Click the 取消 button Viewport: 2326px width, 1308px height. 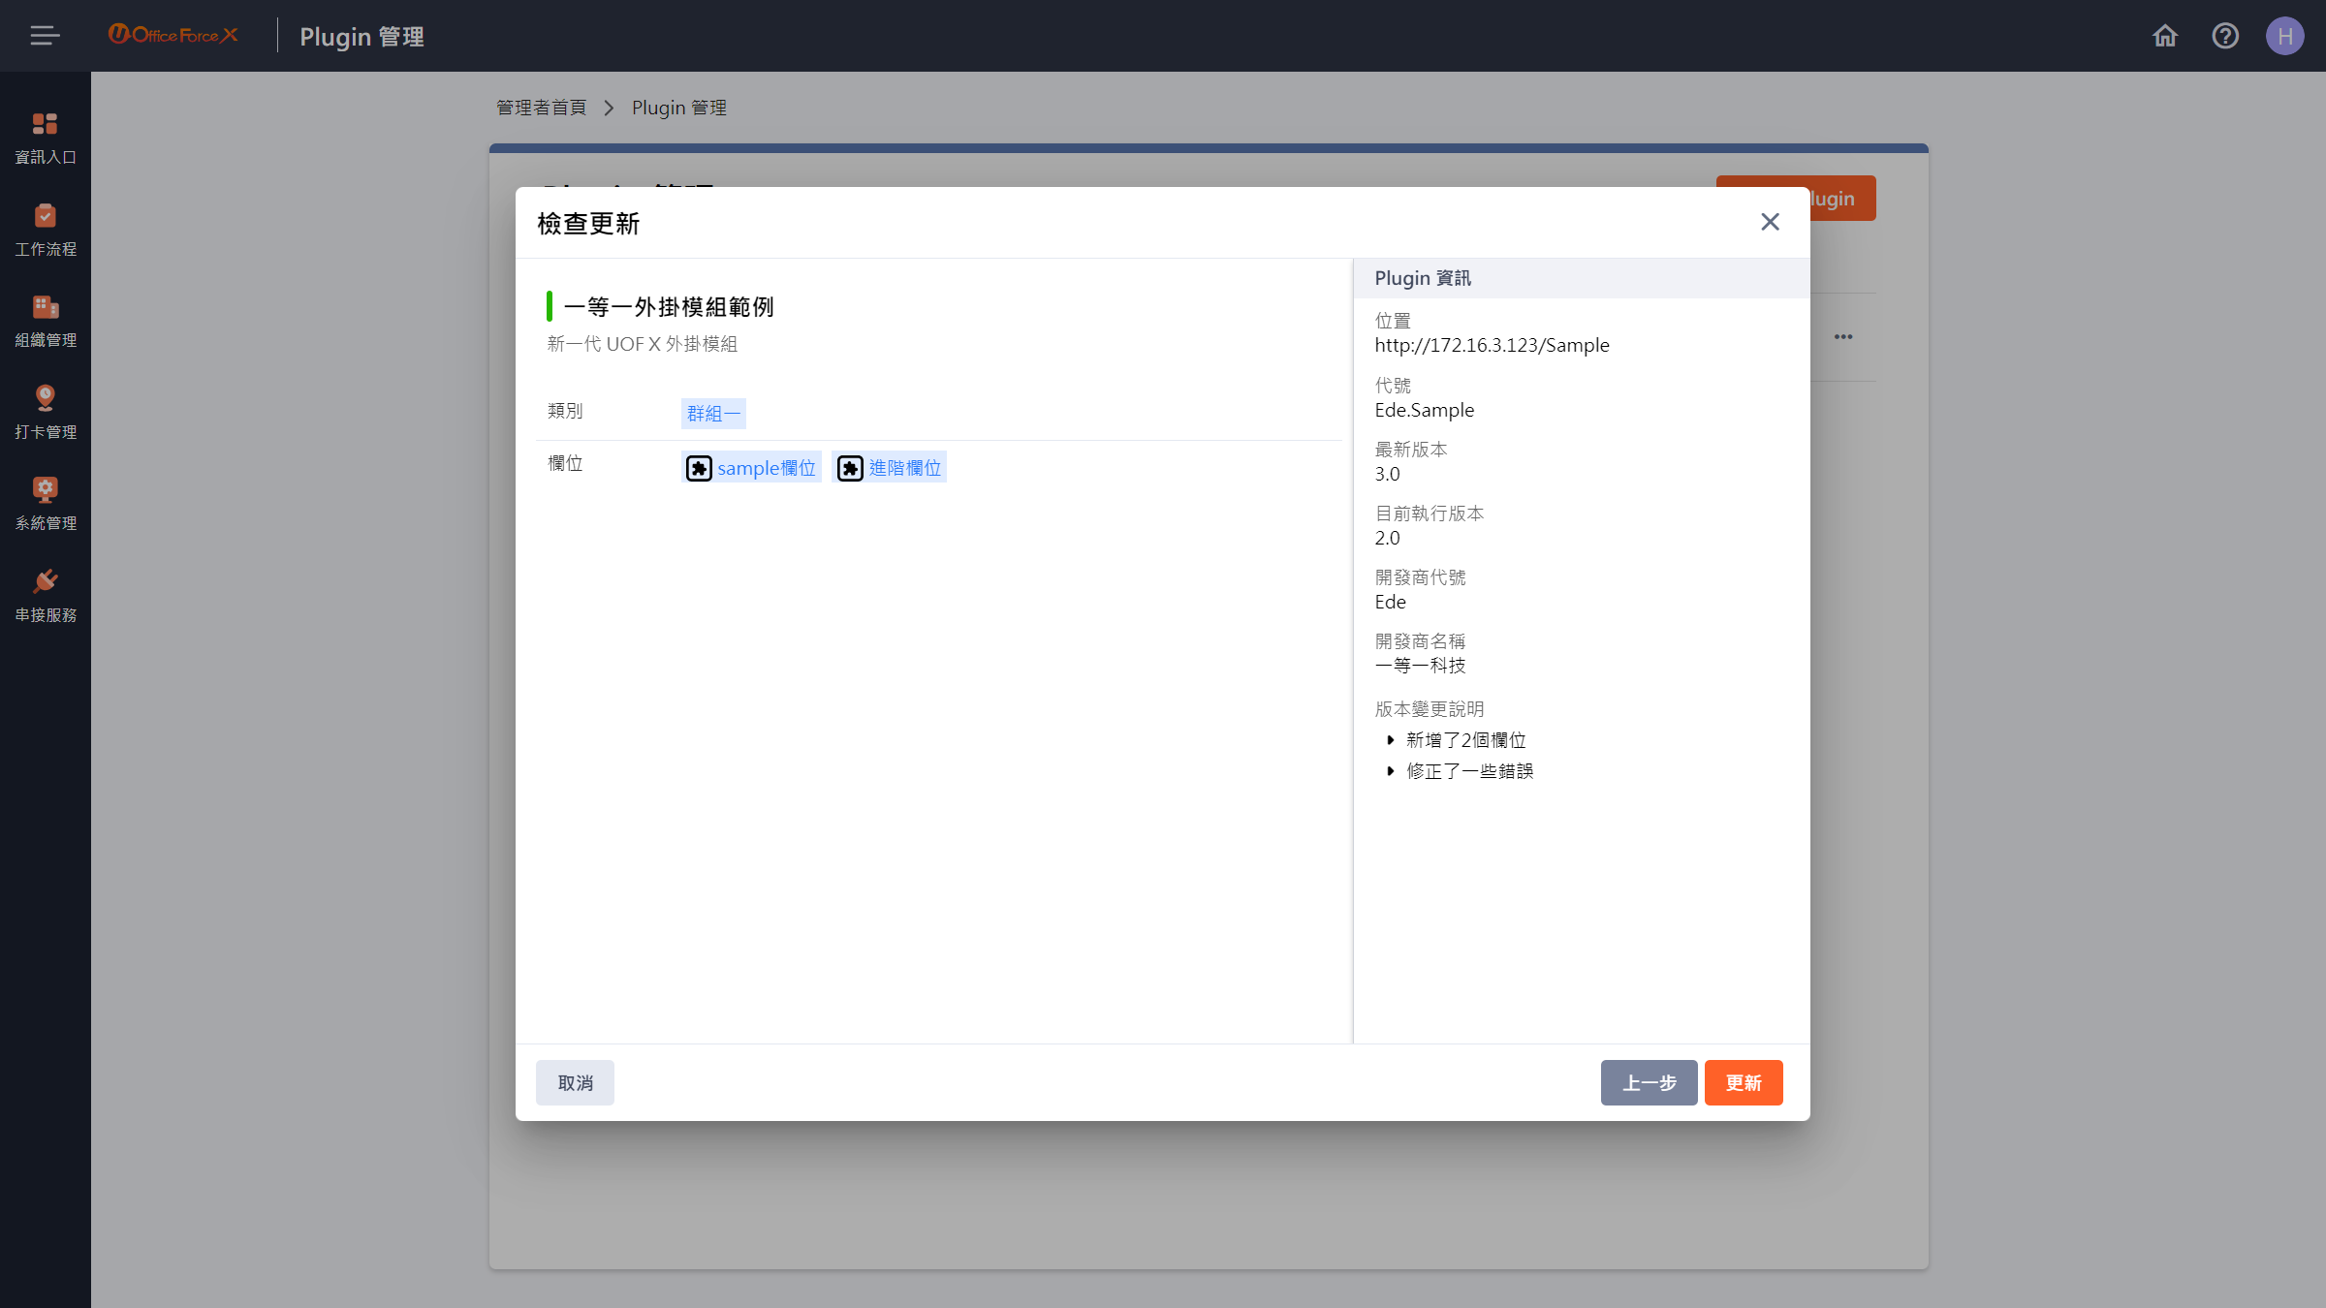(575, 1082)
